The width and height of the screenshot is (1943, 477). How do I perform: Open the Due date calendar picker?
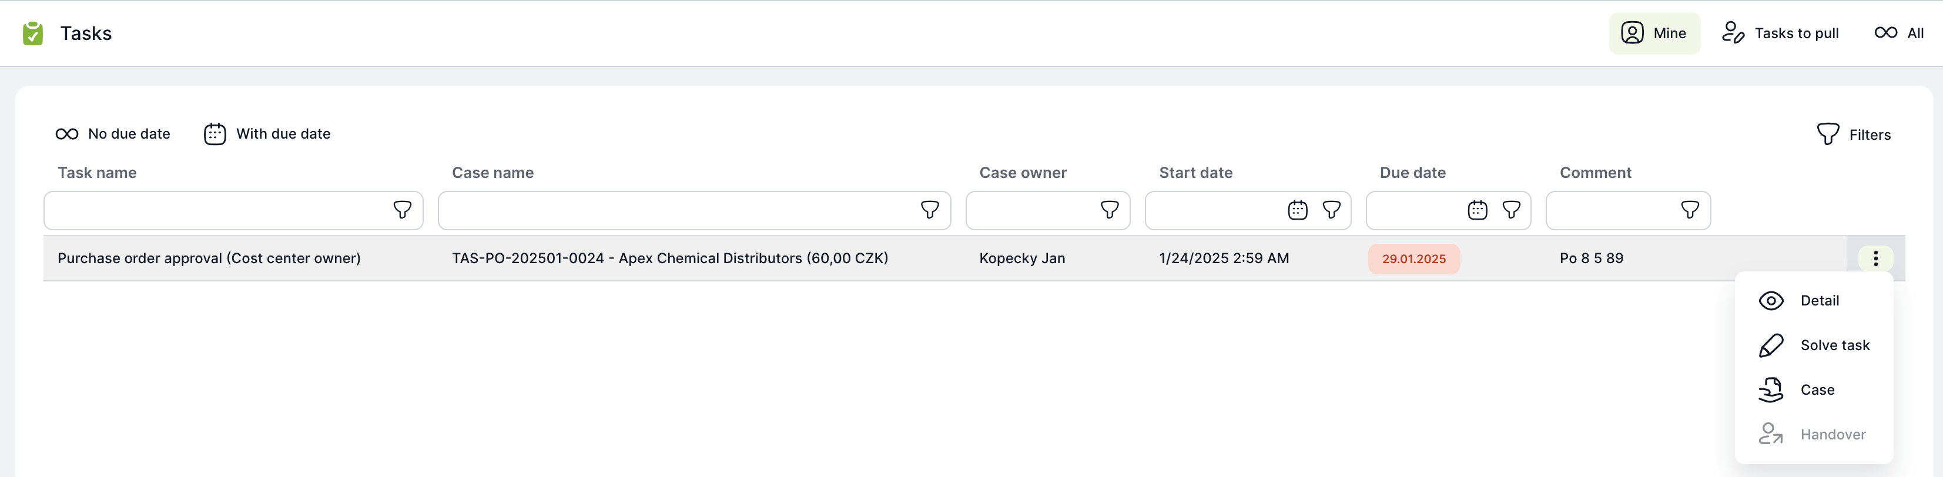tap(1477, 210)
